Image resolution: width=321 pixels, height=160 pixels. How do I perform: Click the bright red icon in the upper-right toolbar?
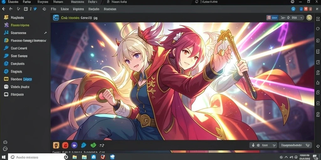point(306,9)
